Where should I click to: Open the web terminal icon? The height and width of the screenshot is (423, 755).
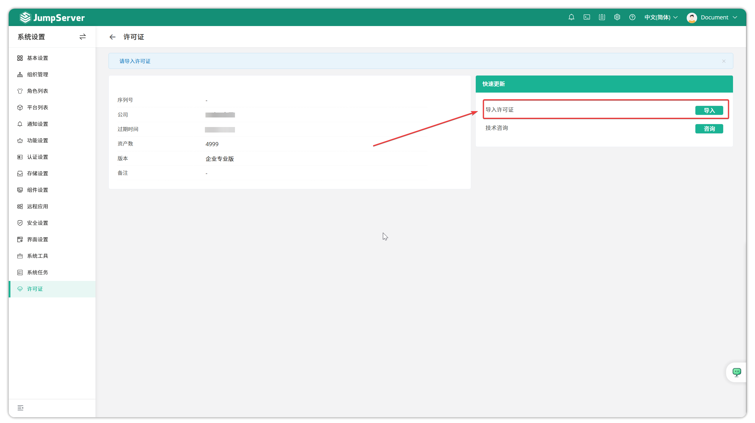[587, 17]
